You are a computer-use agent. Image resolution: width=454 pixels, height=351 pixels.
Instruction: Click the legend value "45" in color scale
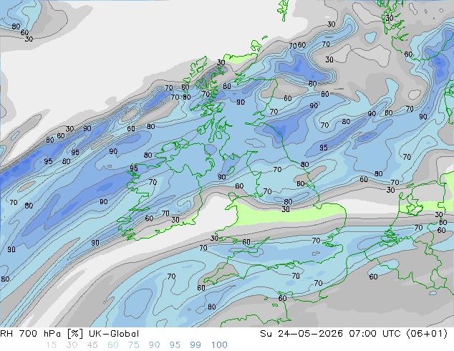pos(92,345)
